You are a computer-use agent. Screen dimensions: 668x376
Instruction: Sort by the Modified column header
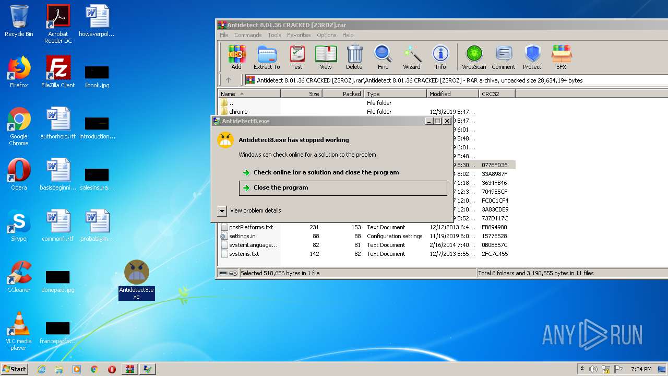point(452,94)
